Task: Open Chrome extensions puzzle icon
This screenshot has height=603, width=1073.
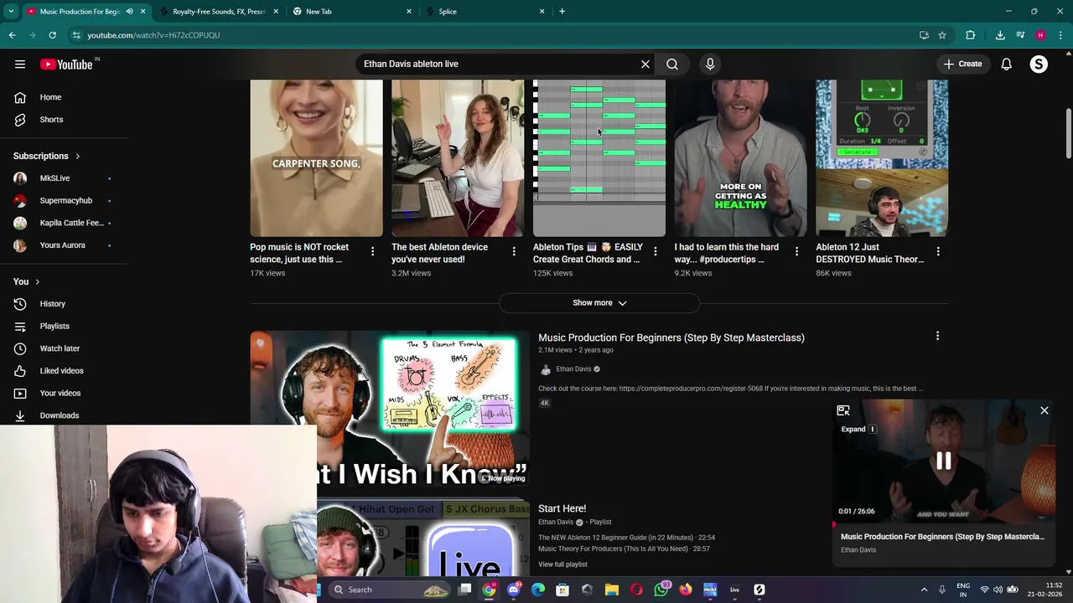Action: point(971,35)
